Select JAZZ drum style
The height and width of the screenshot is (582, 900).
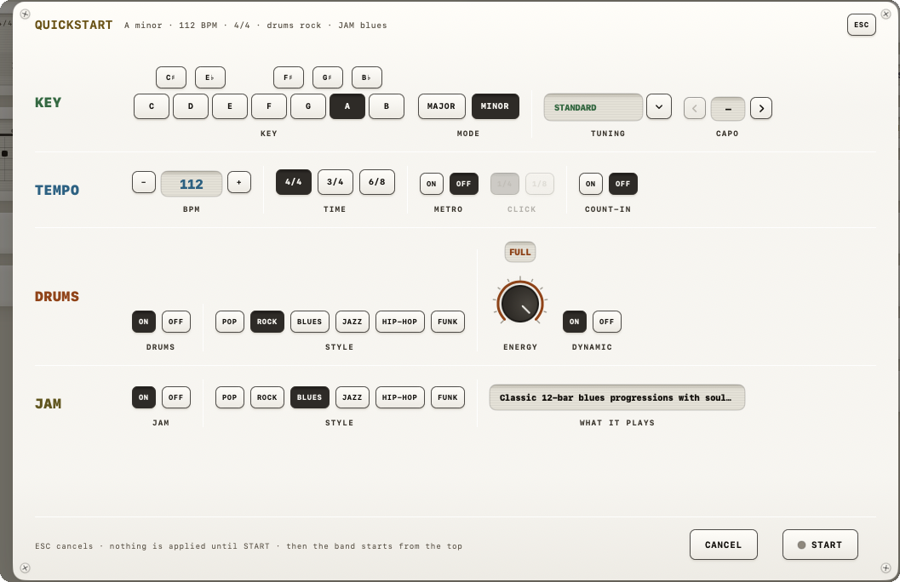[x=353, y=322]
